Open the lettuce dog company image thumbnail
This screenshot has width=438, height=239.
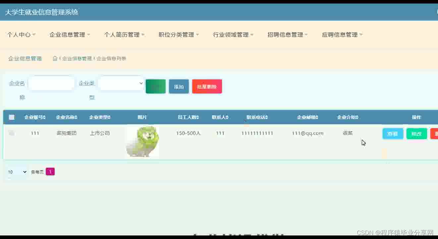(x=142, y=141)
